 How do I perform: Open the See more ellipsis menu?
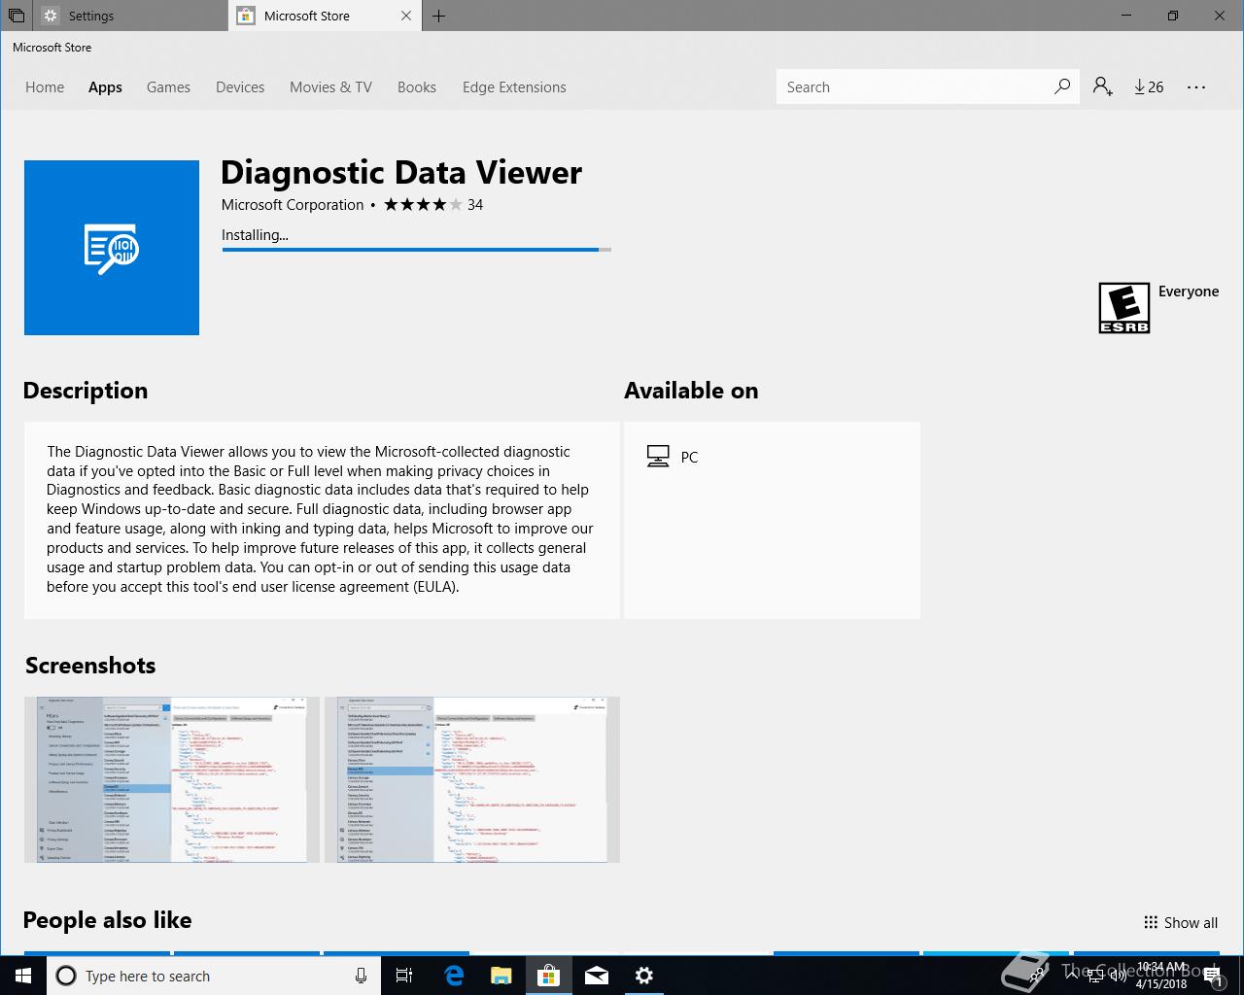point(1196,87)
